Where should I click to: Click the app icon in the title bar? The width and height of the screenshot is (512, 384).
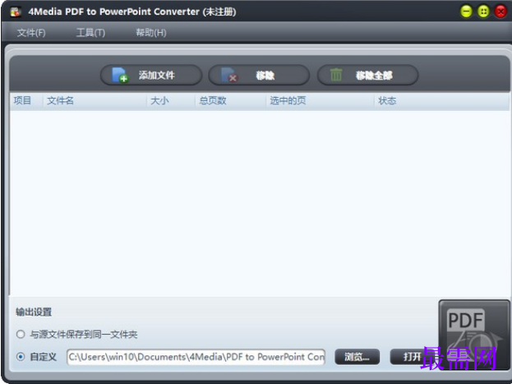pos(16,12)
